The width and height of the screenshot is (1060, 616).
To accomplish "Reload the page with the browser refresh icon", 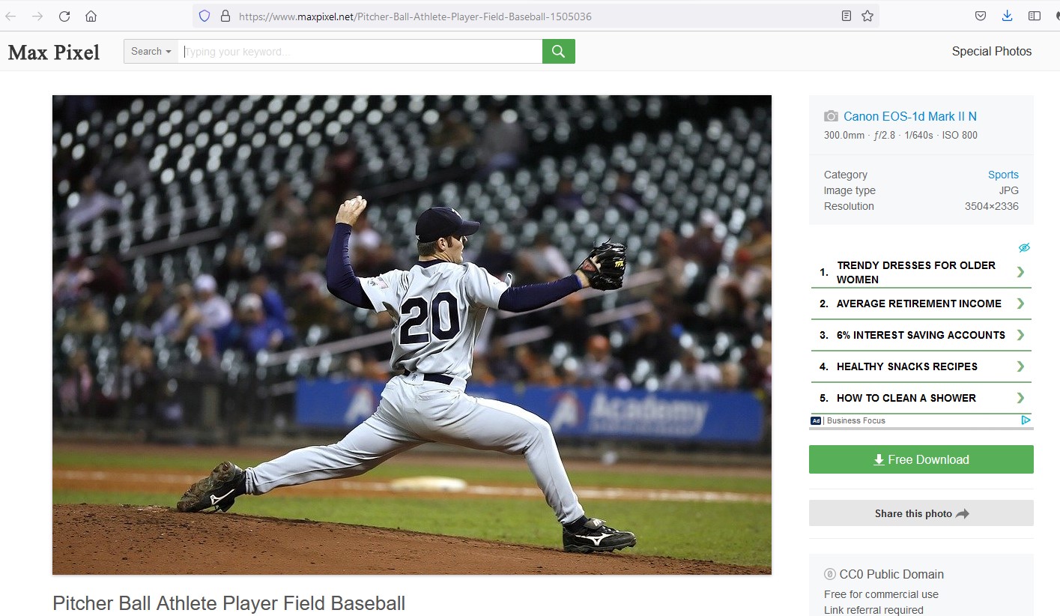I will (64, 16).
